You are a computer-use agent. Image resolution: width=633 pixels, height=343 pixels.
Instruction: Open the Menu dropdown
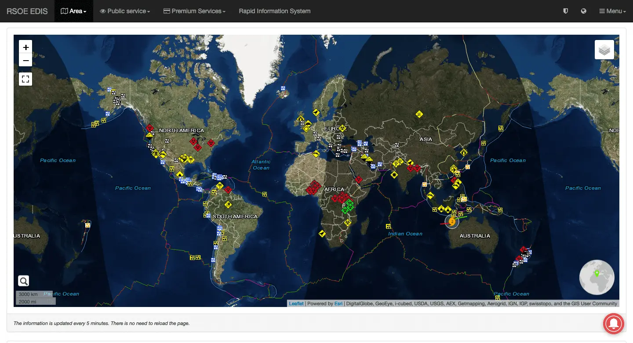click(x=613, y=11)
